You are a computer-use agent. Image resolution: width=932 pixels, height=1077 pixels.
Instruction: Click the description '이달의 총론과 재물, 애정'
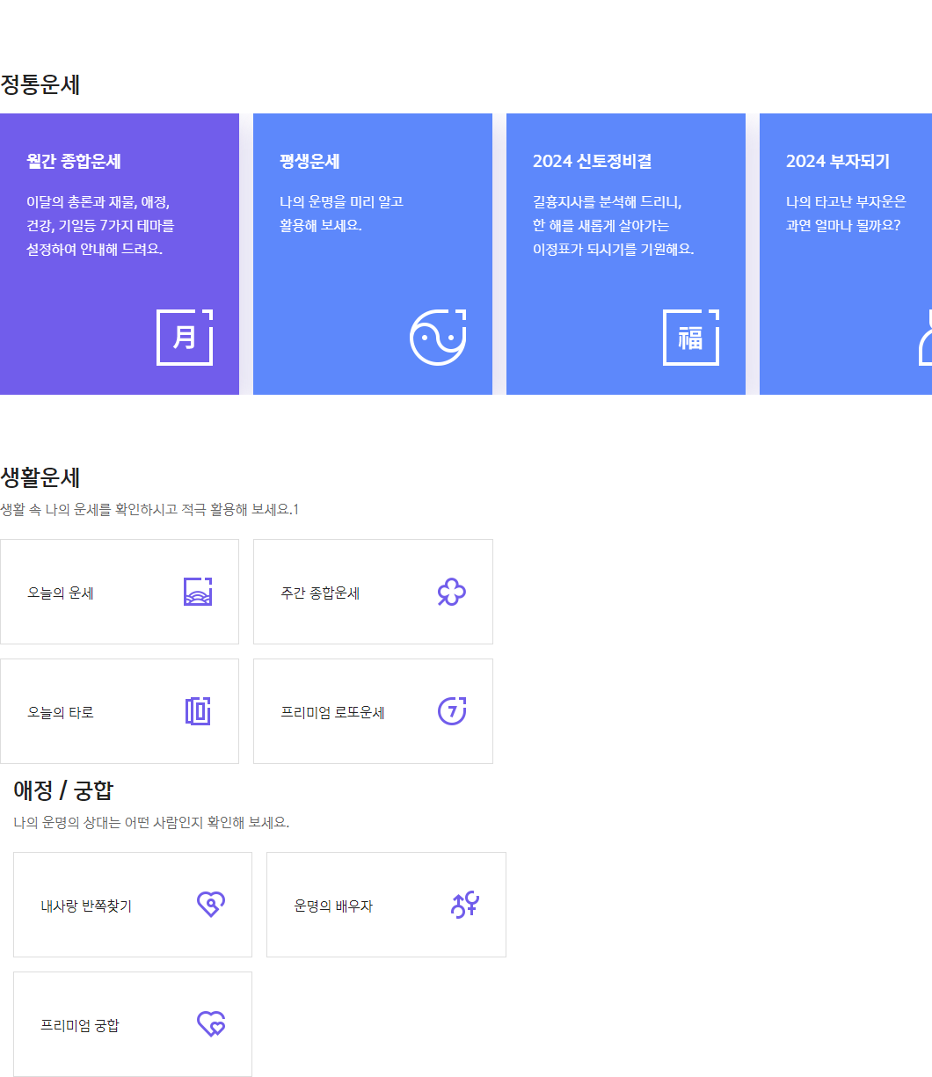[x=98, y=202]
